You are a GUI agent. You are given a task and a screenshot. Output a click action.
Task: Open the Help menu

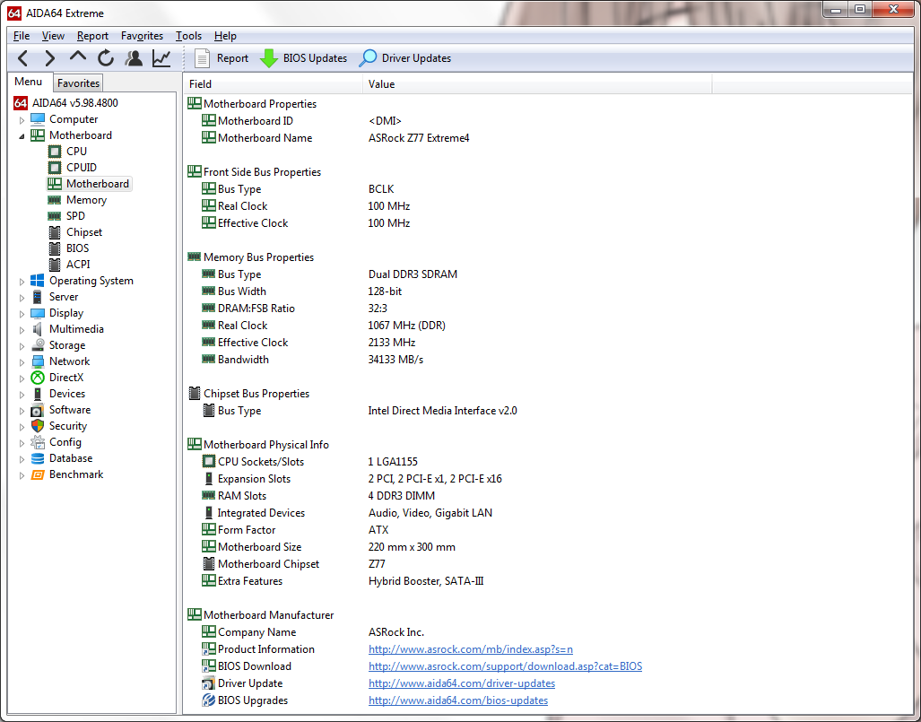click(x=225, y=36)
